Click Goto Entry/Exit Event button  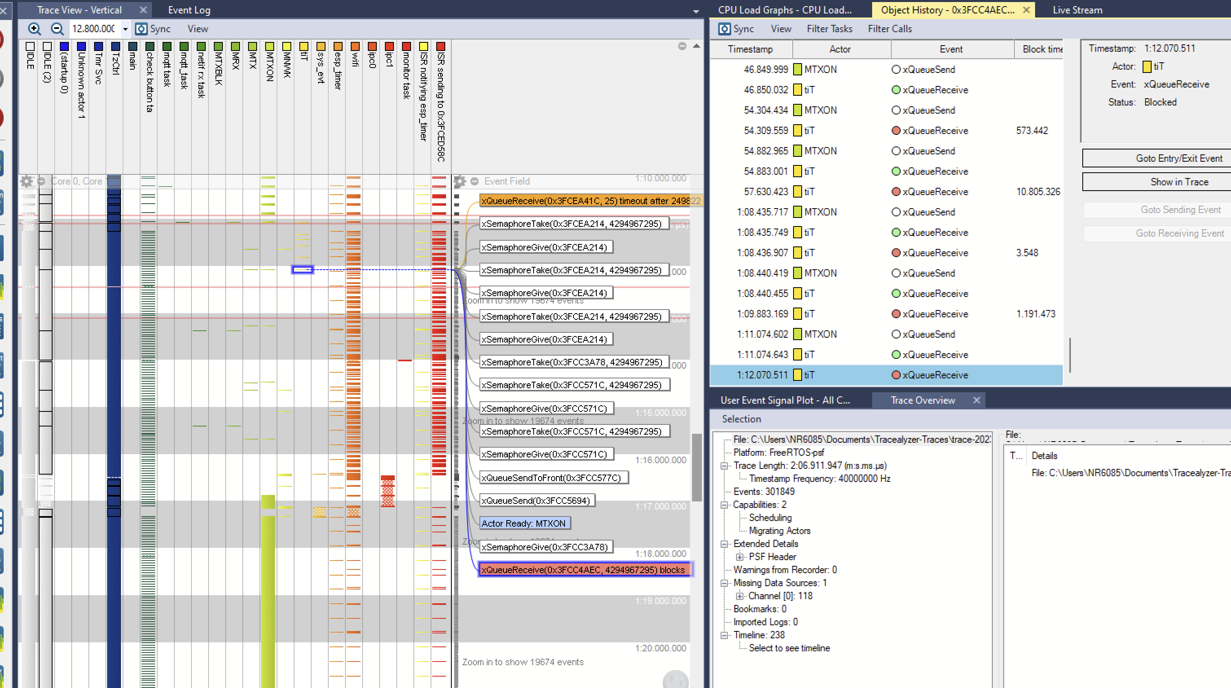click(x=1178, y=158)
